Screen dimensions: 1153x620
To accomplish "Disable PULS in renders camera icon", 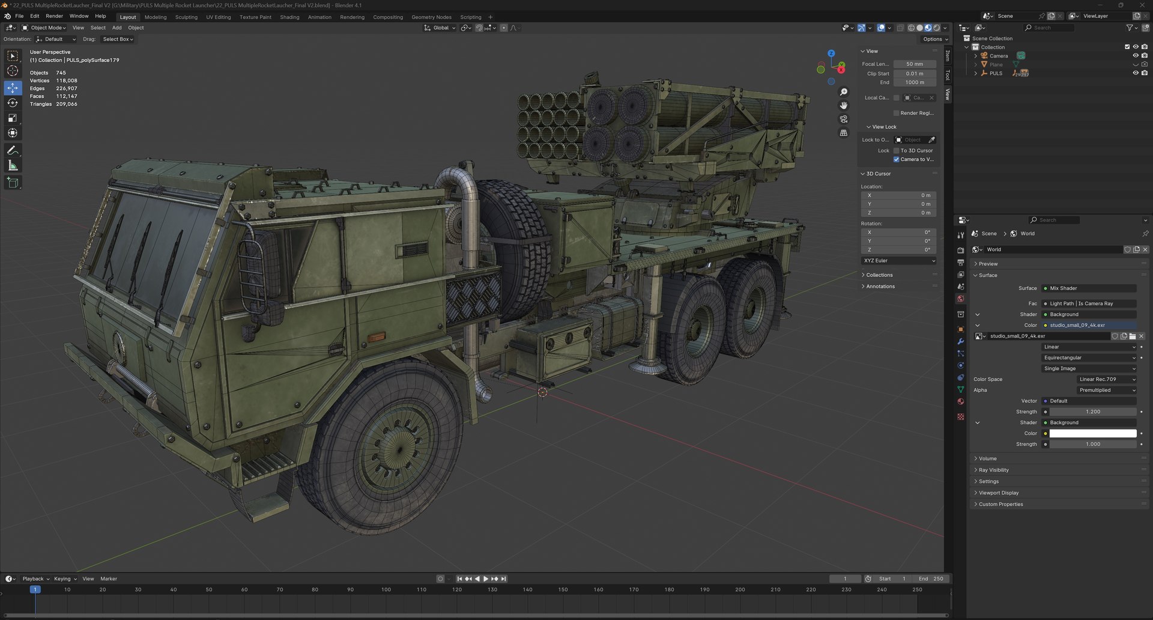I will click(1145, 73).
